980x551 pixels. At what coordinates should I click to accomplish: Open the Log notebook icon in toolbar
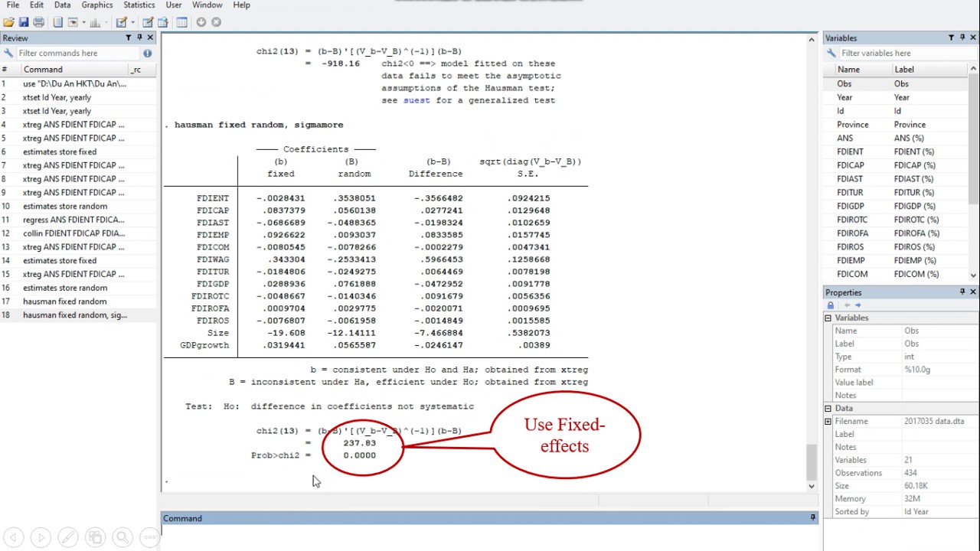tap(58, 22)
